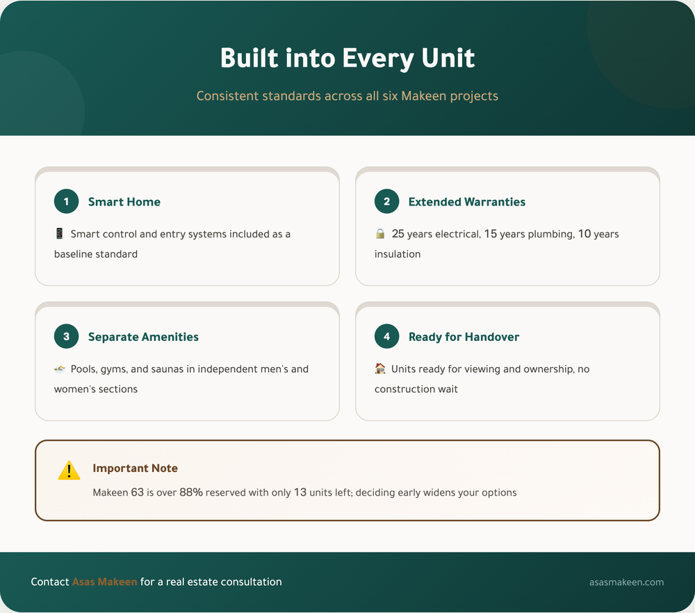This screenshot has height=613, width=695.
Task: Click the number 1 badge beside Smart Home
Action: 67,201
